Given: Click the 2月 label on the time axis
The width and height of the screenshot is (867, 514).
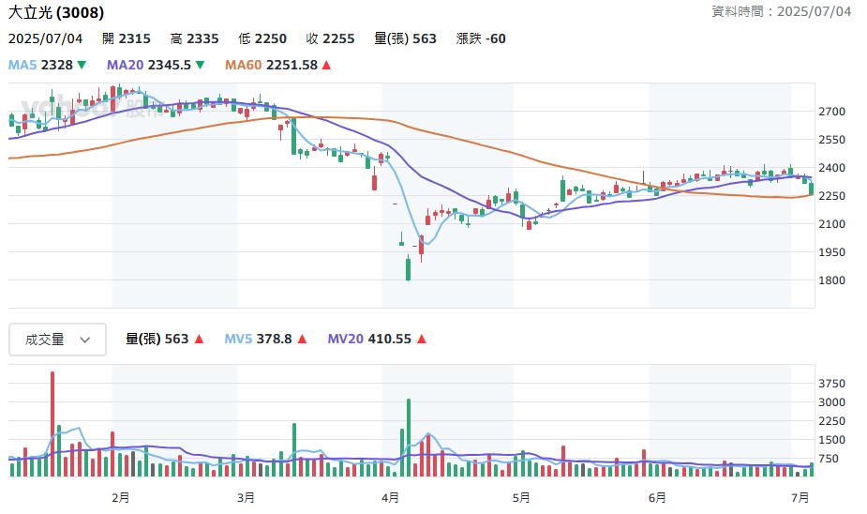Looking at the screenshot, I should [121, 498].
